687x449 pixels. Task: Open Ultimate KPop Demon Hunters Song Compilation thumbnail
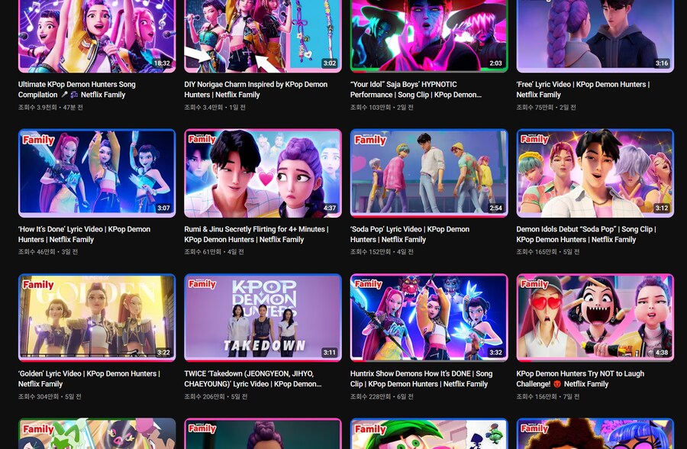point(97,36)
